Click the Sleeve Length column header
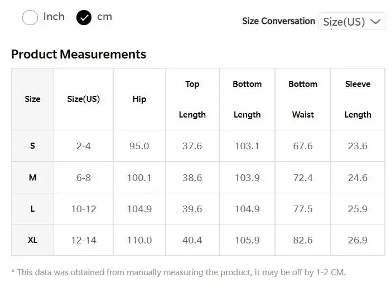The width and height of the screenshot is (391, 288). pos(358,99)
